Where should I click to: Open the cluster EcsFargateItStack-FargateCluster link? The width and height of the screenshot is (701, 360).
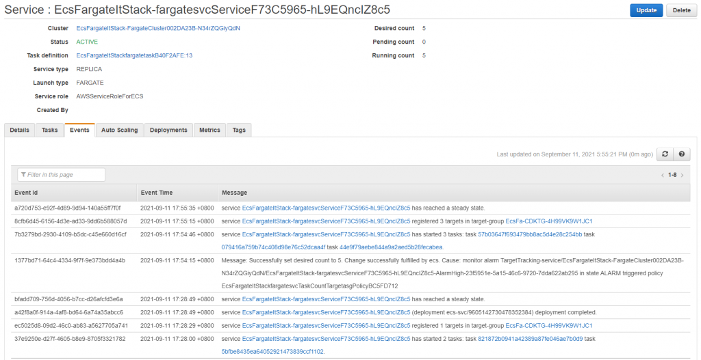point(158,28)
